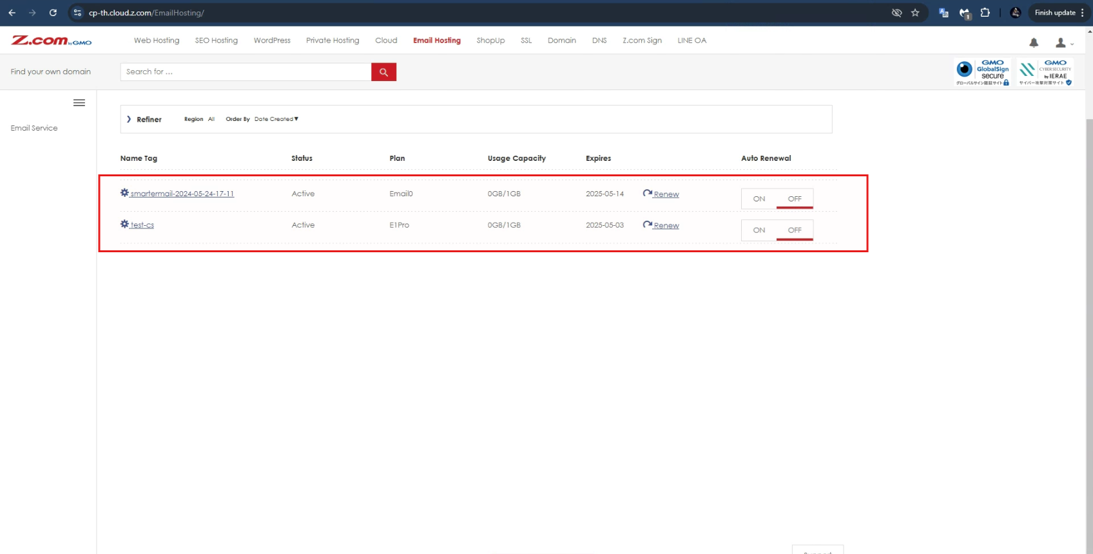The height and width of the screenshot is (554, 1093).
Task: Open smartermail-2024-05-24-17-11 link
Action: (182, 194)
